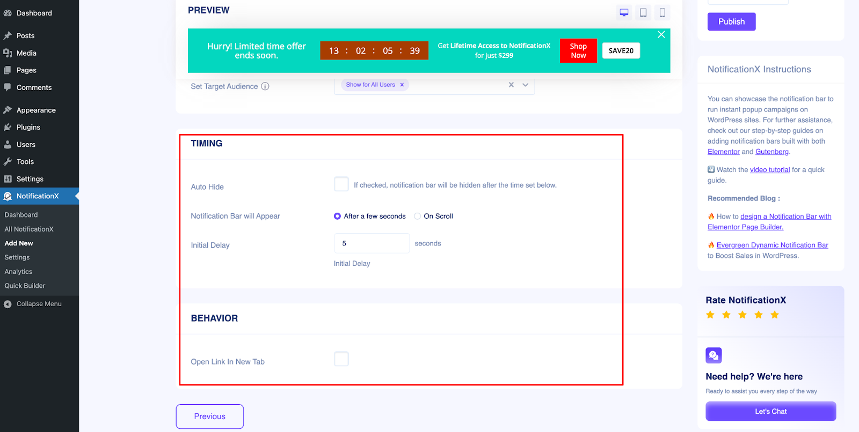Clear the target audience selection
Viewport: 859px width, 432px height.
point(511,85)
